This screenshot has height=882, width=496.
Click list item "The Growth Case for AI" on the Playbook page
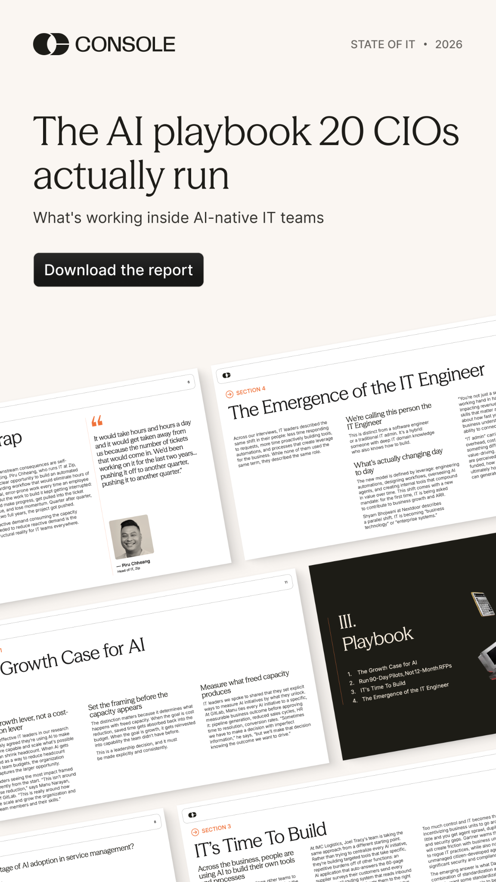tap(387, 668)
